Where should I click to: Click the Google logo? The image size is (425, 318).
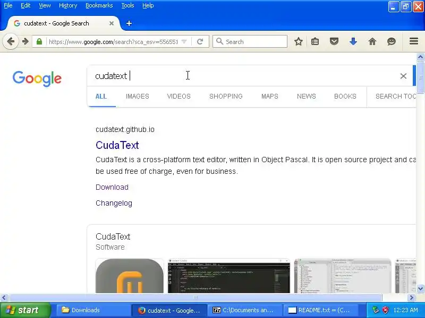point(37,78)
